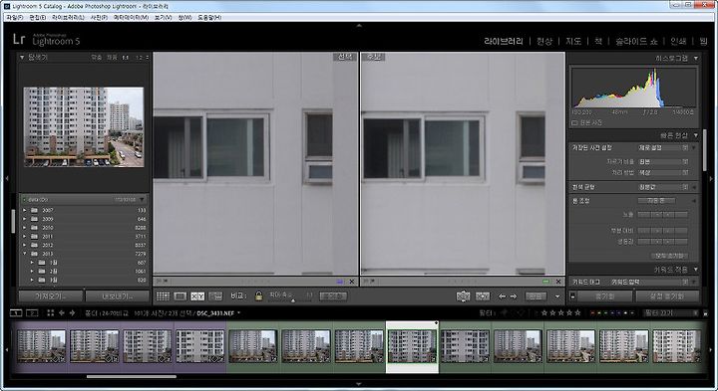Open the Saved Preset dropdown in Quick Develop
Viewport: 718px width, 391px height.
tap(663, 147)
